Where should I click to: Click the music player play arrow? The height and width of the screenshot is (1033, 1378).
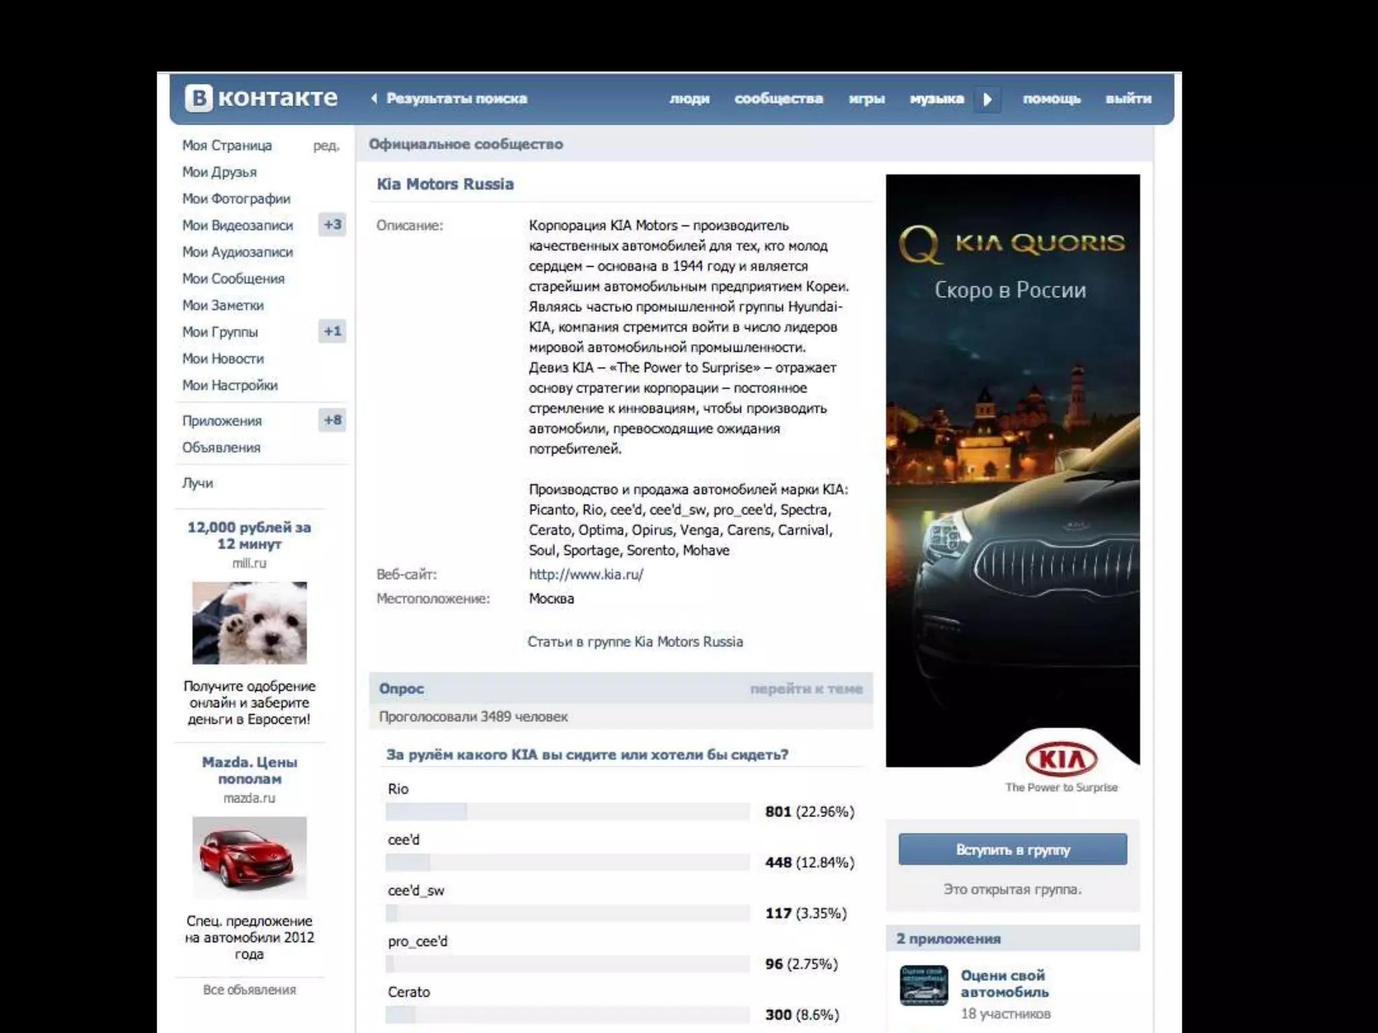tap(987, 100)
